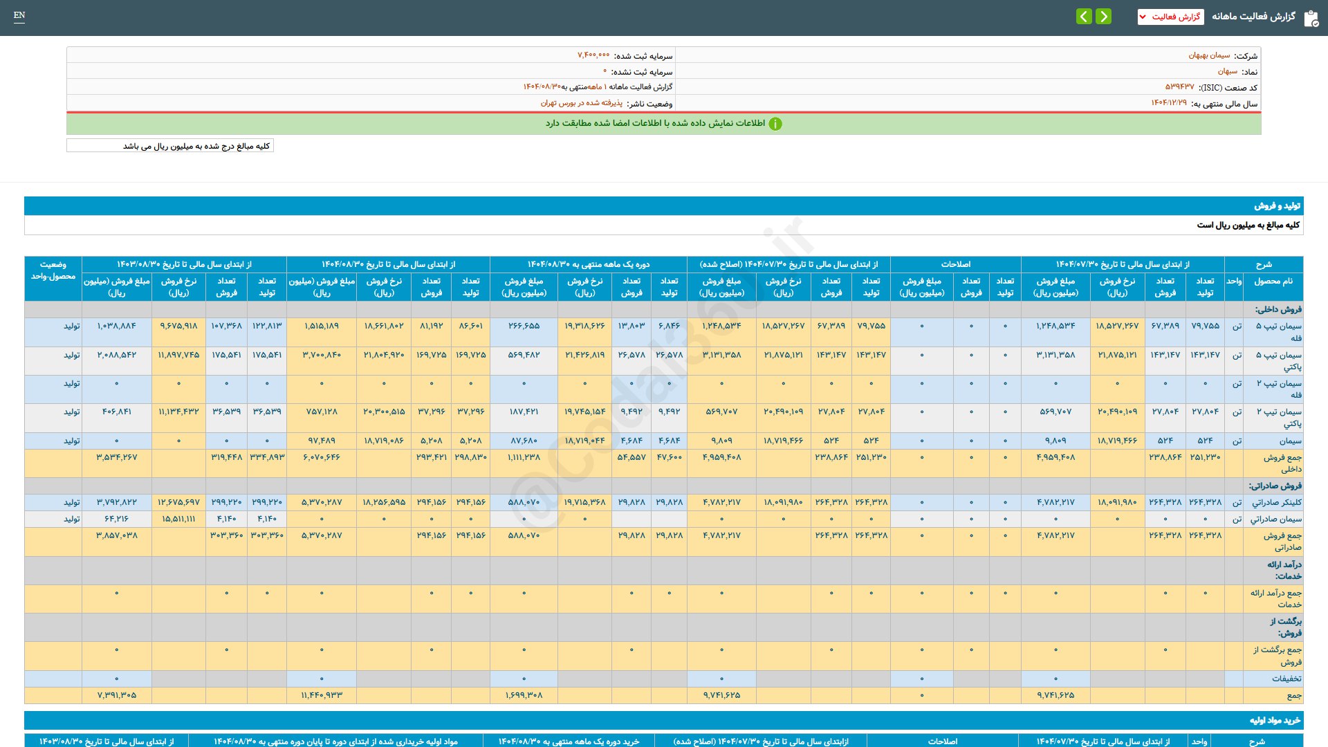Select the تولید و فروش section header
Image resolution: width=1328 pixels, height=747 pixels.
[1277, 206]
